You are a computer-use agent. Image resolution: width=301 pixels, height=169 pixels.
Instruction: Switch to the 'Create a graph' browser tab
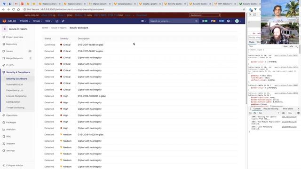[x=150, y=4]
